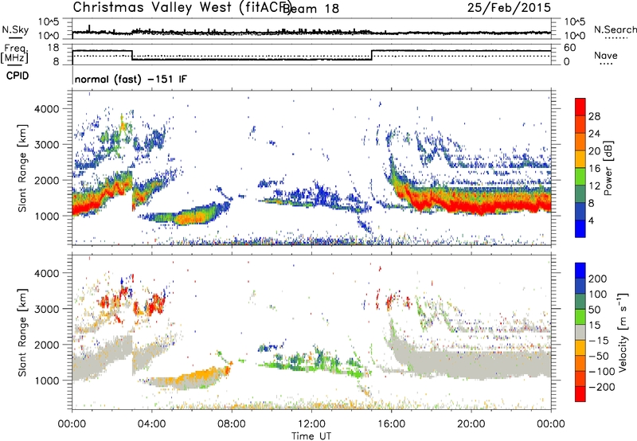Click the "Velocity [m s⁻¹]" color bar title
The height and width of the screenshot is (441, 637).
coord(623,332)
